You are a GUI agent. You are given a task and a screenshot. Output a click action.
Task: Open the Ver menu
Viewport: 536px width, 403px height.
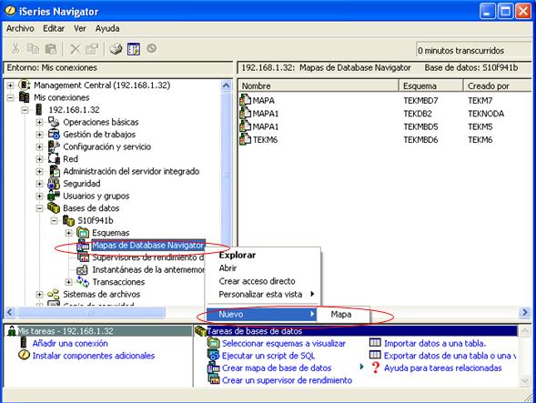pos(80,28)
